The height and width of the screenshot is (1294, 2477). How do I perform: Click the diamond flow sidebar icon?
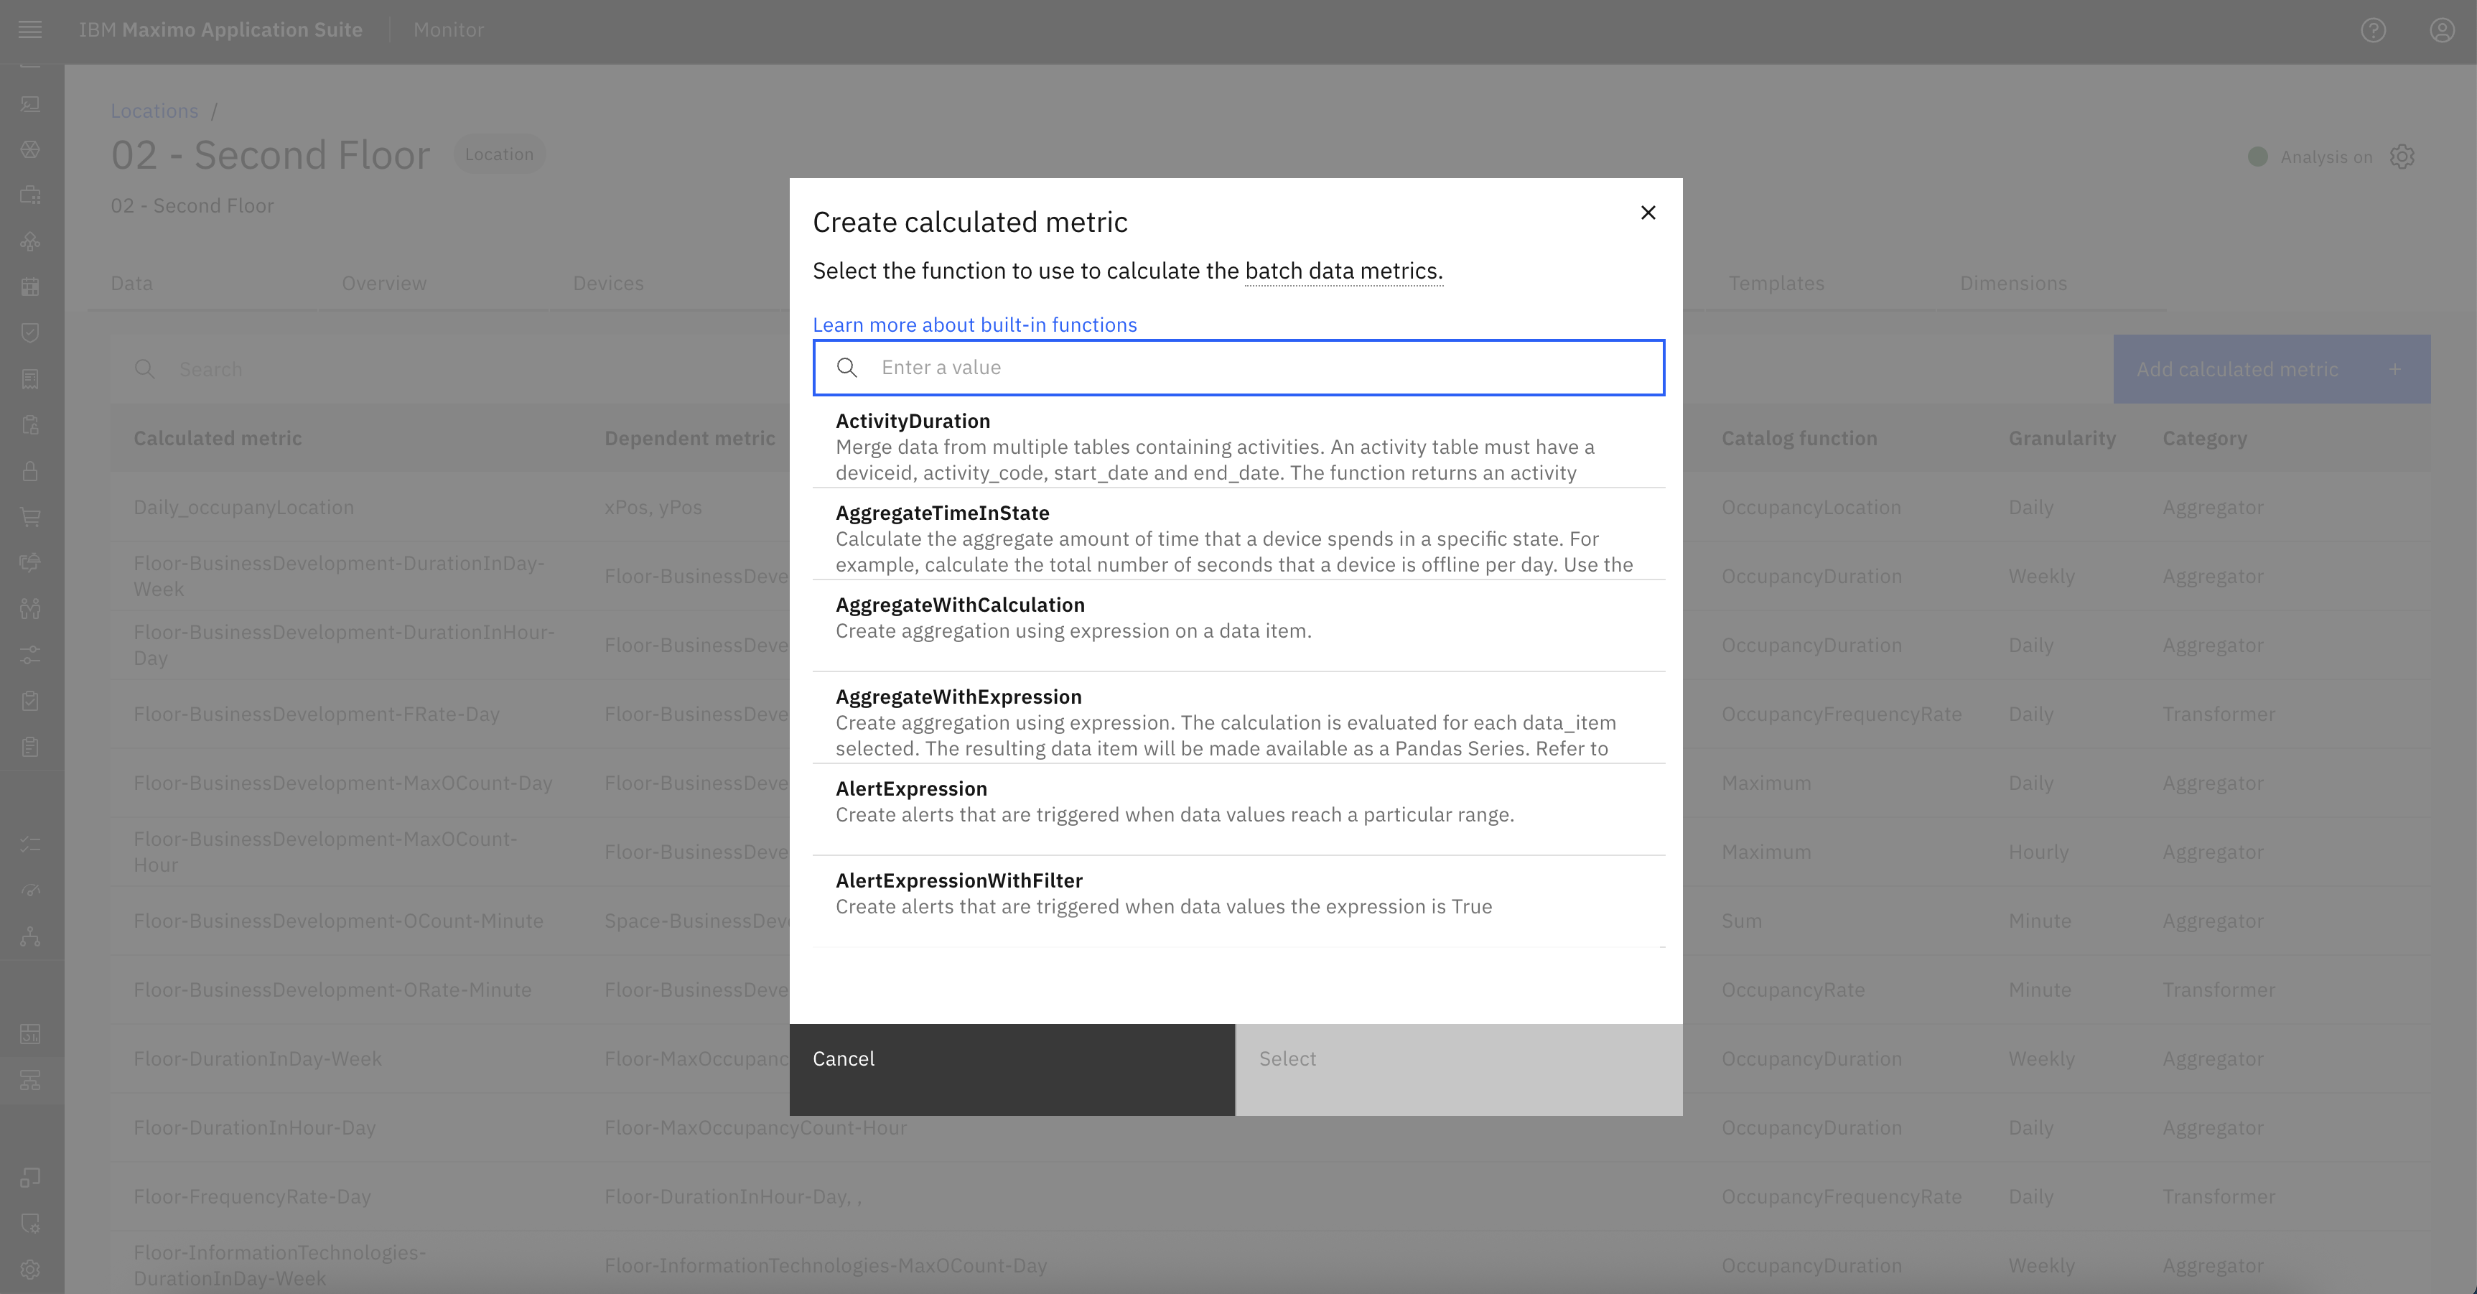click(30, 241)
